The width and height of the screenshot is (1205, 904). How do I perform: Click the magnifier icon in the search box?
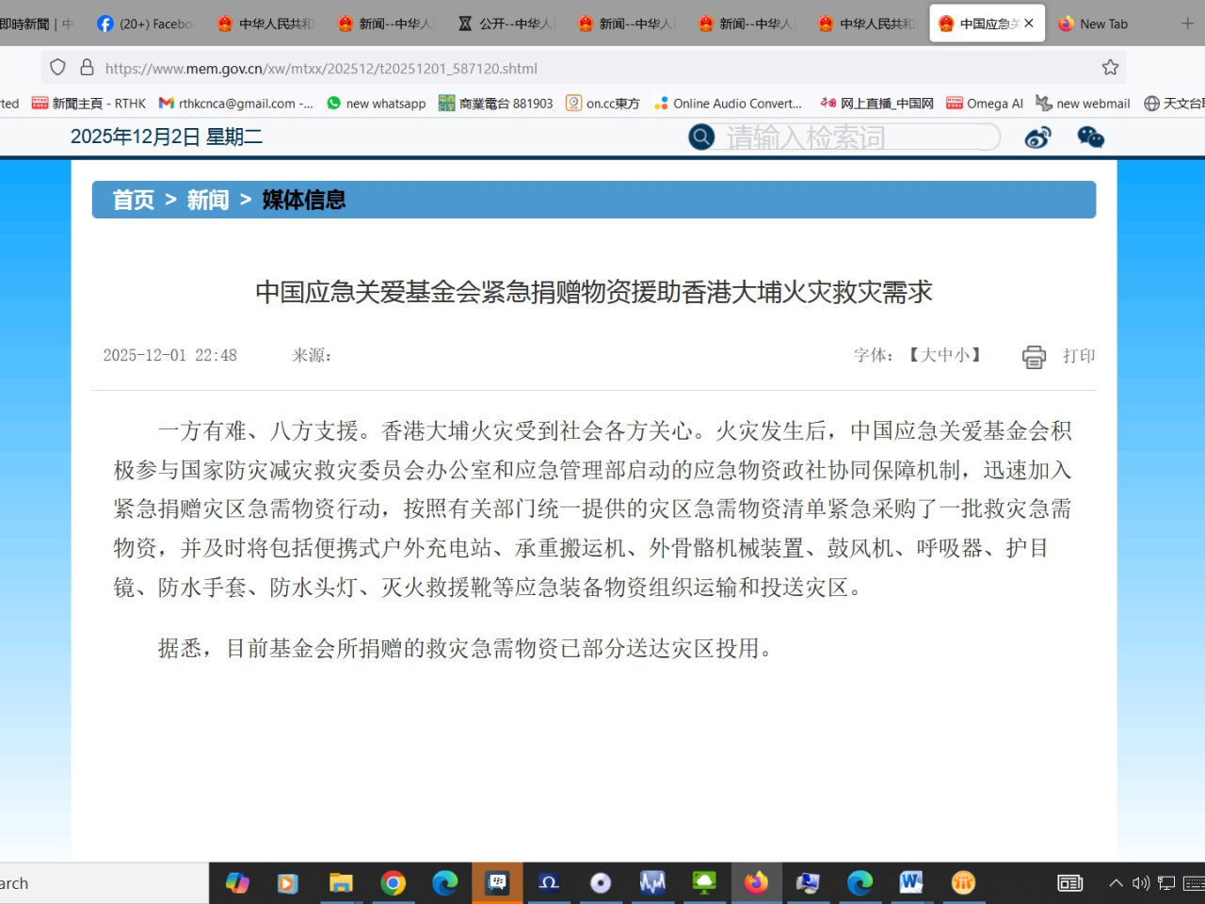tap(700, 137)
